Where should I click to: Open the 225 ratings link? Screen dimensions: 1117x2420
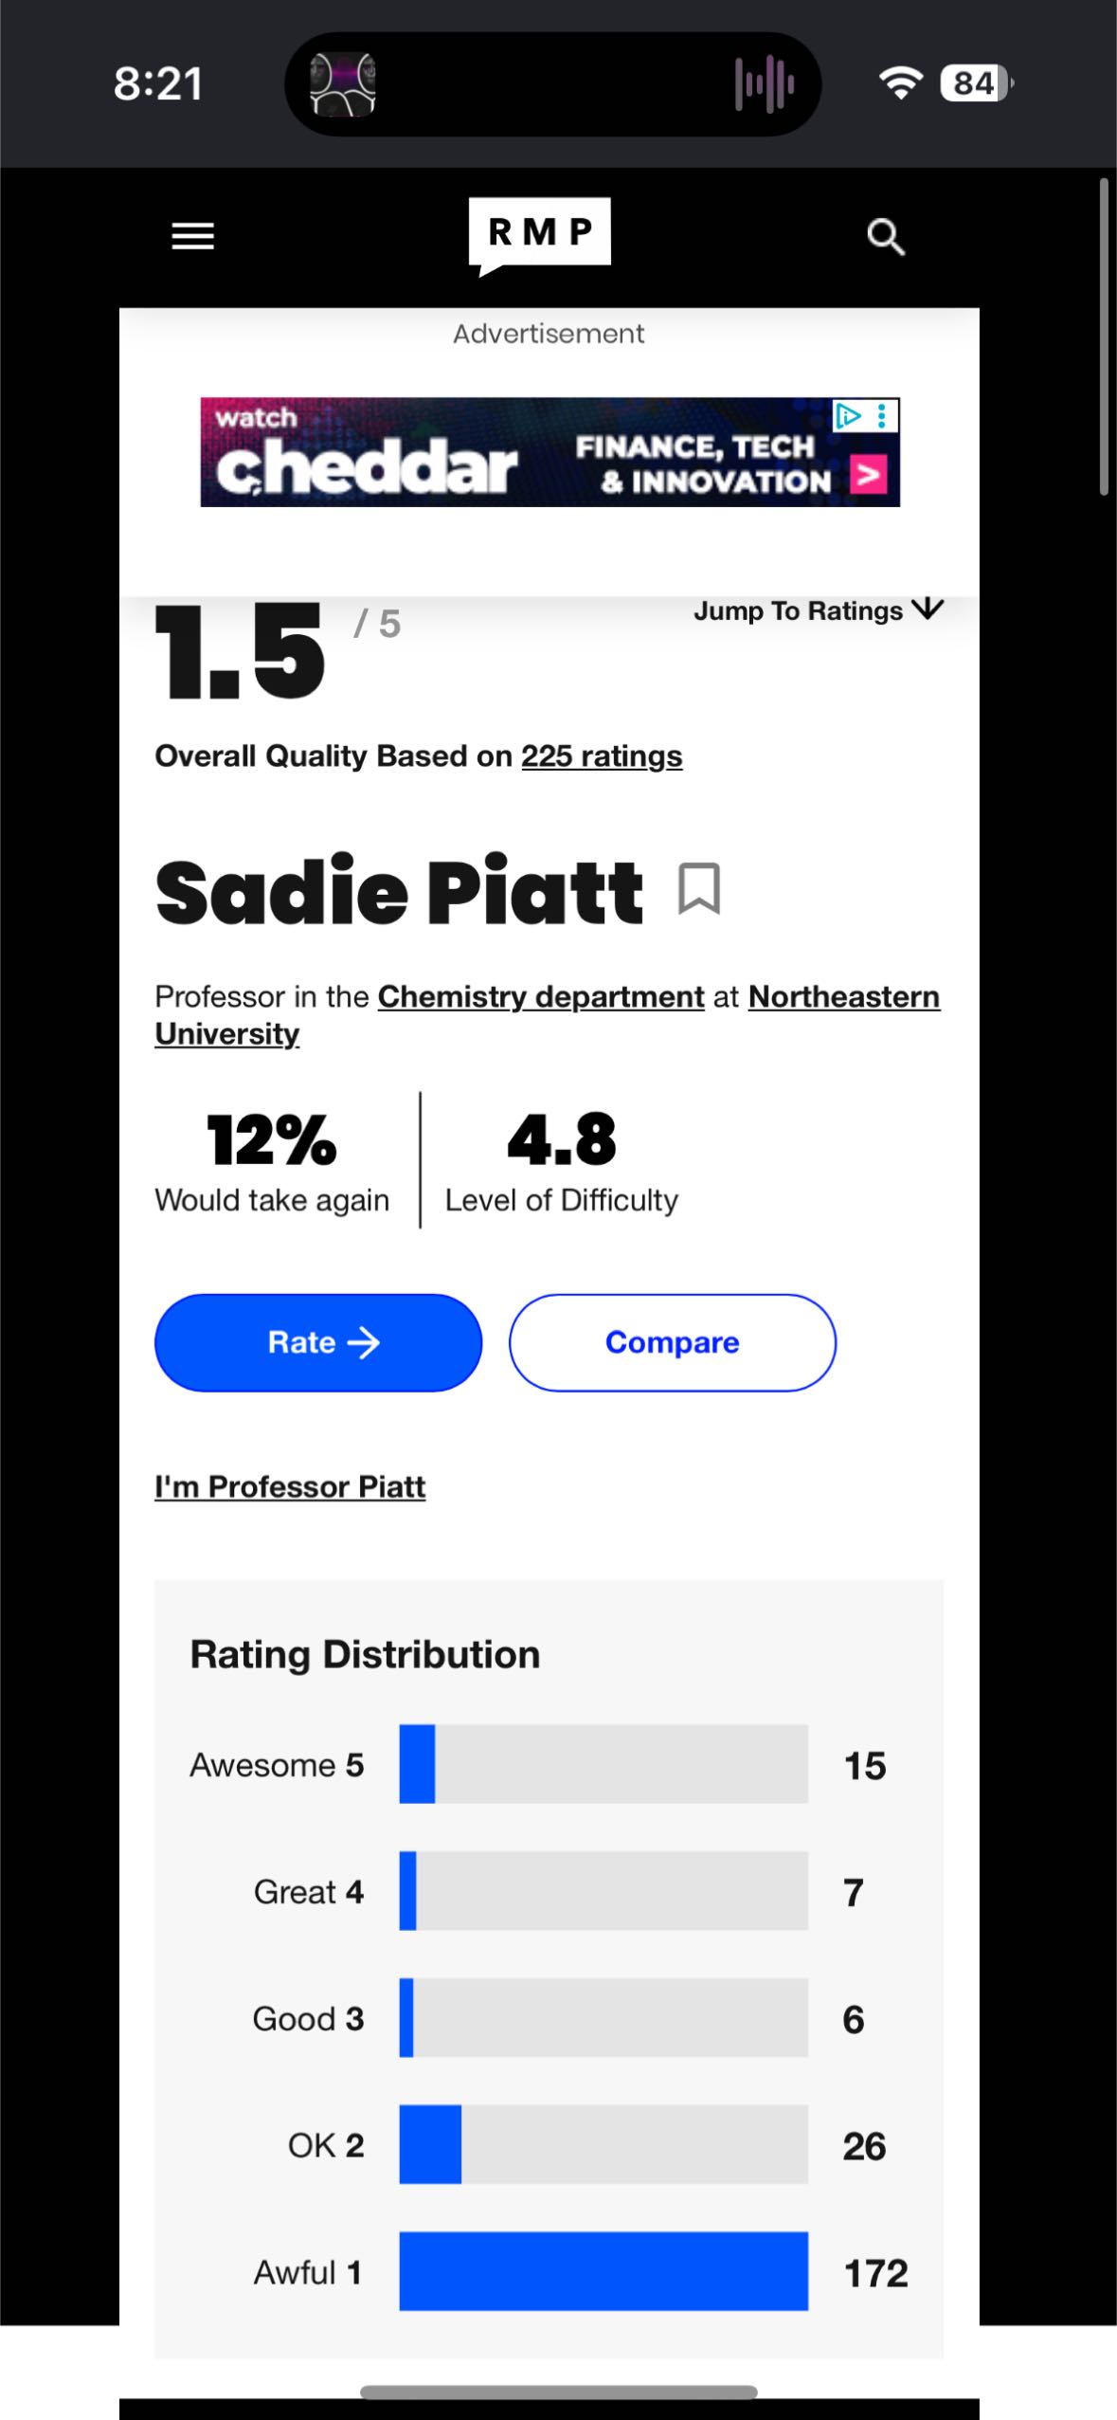tap(602, 756)
